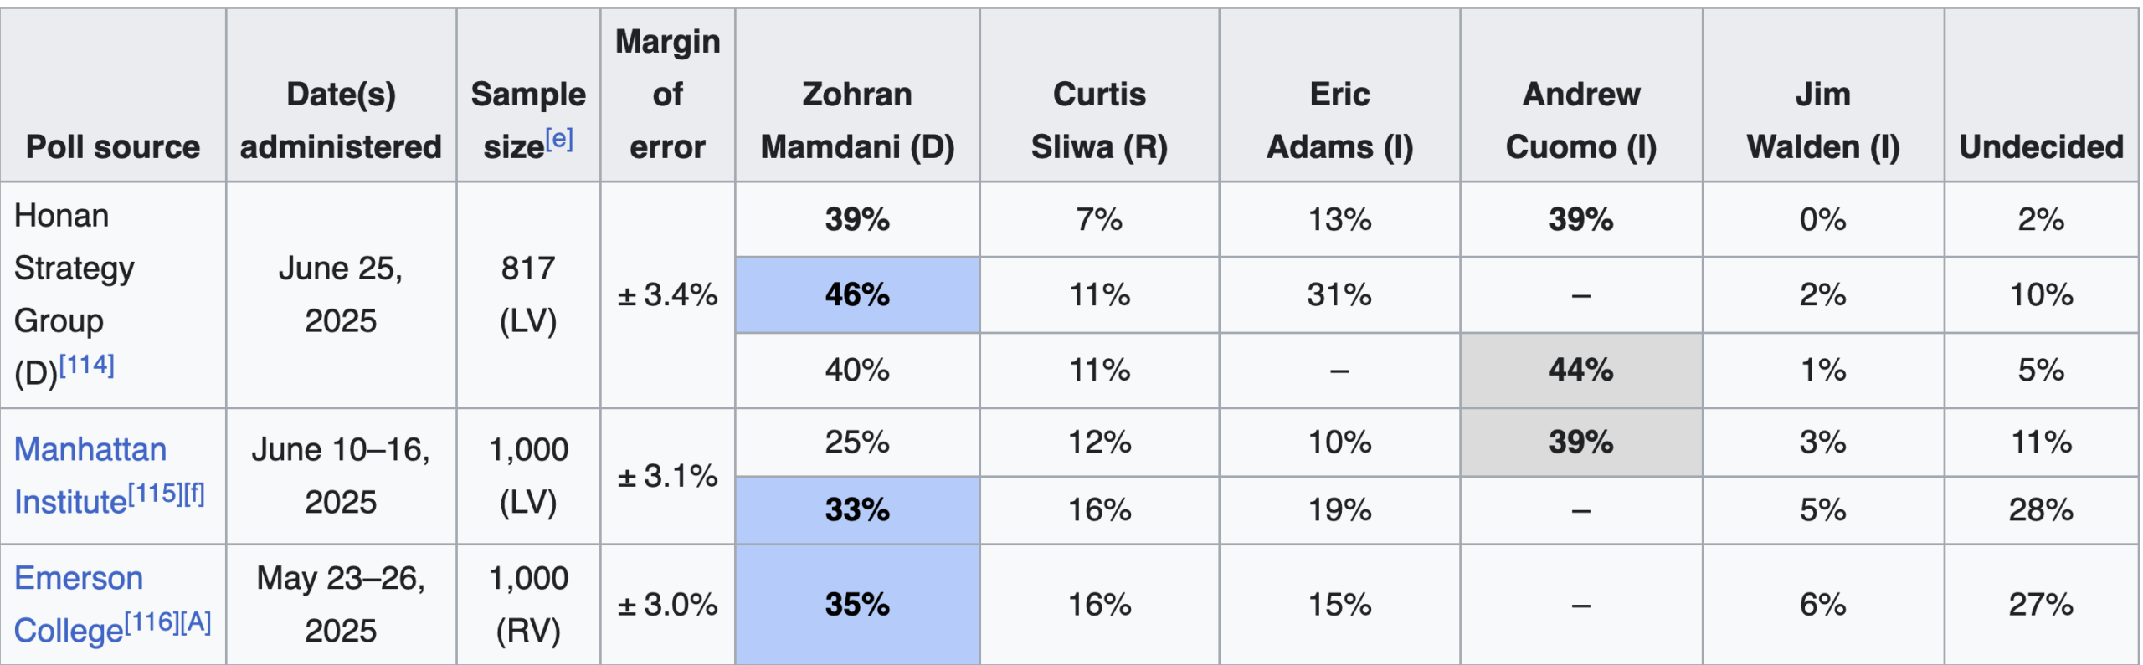Select the "Zohran Mamdani (D)" column header
2143x665 pixels.
(857, 120)
